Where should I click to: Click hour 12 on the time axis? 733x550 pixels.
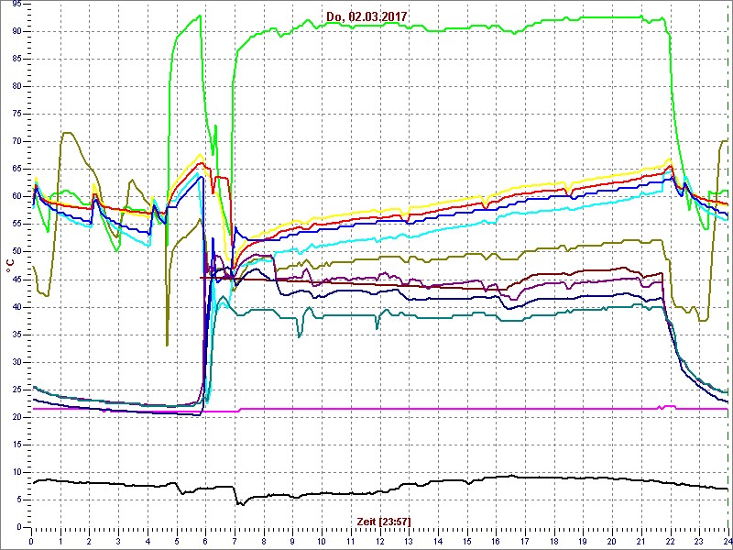380,542
